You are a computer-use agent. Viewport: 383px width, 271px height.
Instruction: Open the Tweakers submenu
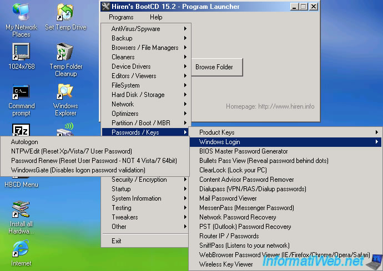tap(145, 217)
